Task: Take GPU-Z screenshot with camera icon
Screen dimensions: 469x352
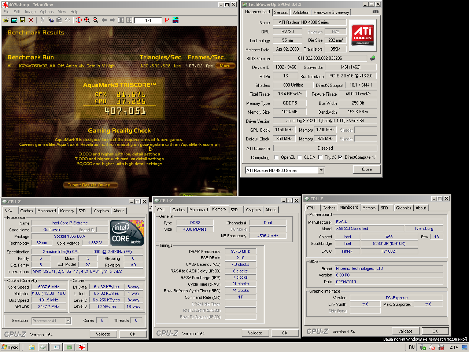Action: click(375, 12)
